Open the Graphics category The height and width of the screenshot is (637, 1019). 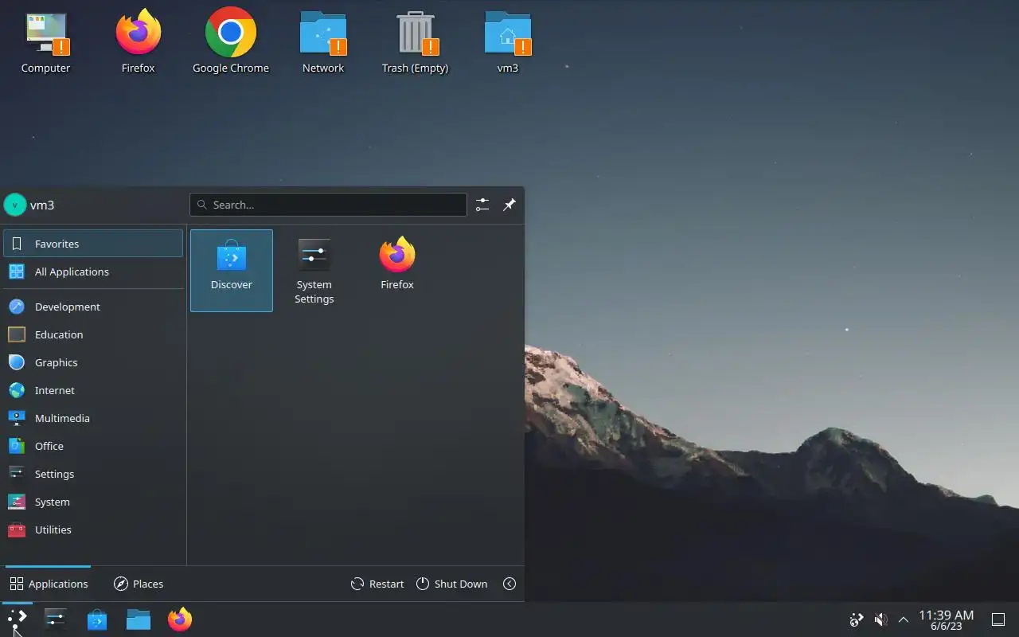pyautogui.click(x=93, y=362)
